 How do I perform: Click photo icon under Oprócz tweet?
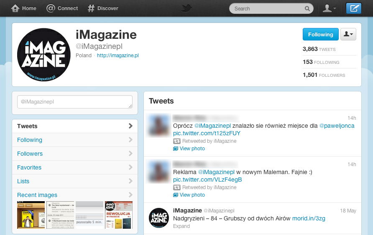coord(176,149)
